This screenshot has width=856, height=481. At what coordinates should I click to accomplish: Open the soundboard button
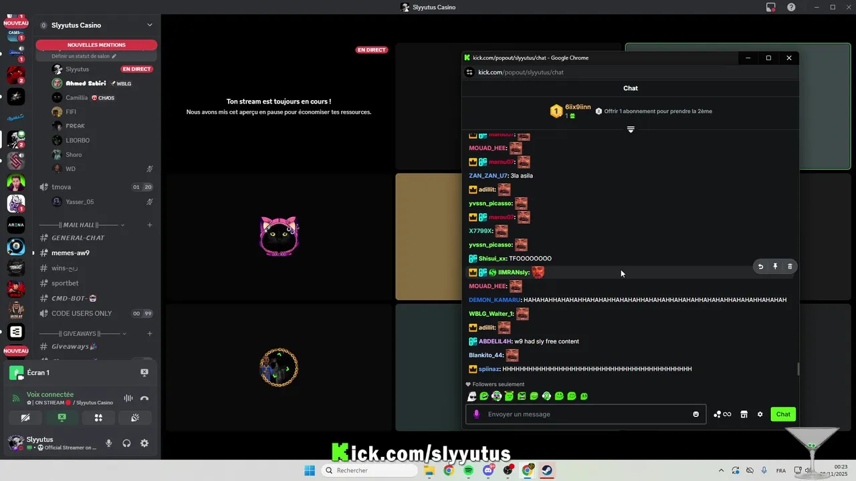click(134, 418)
